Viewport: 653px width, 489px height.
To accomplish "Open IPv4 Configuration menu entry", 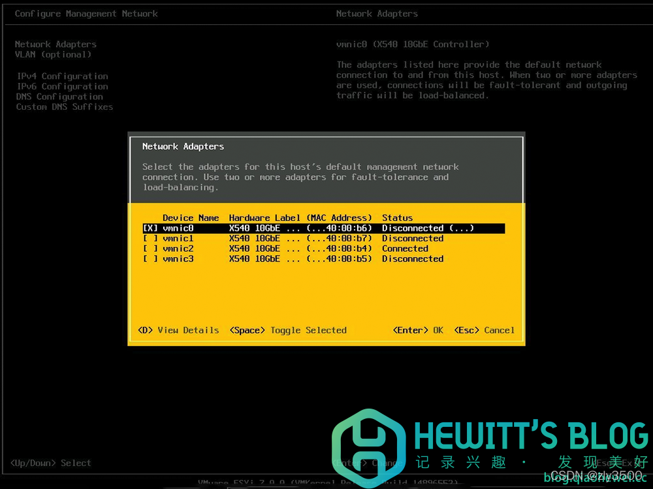I will pos(63,76).
